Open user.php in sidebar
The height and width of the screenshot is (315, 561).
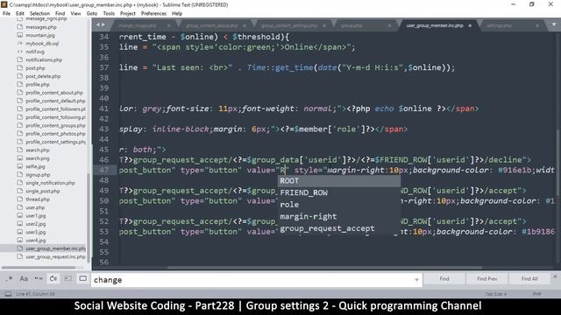point(35,207)
